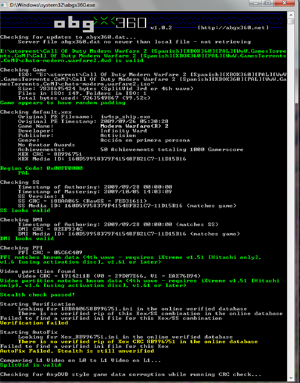Click the 'Size: 7838695424 bytes' line
This screenshot has height=383, width=300.
(105, 89)
